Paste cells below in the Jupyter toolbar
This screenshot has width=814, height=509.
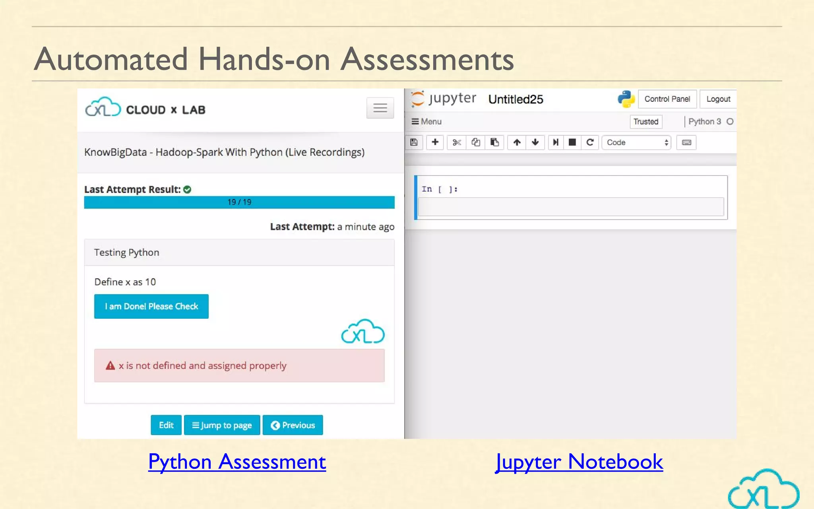tap(494, 142)
